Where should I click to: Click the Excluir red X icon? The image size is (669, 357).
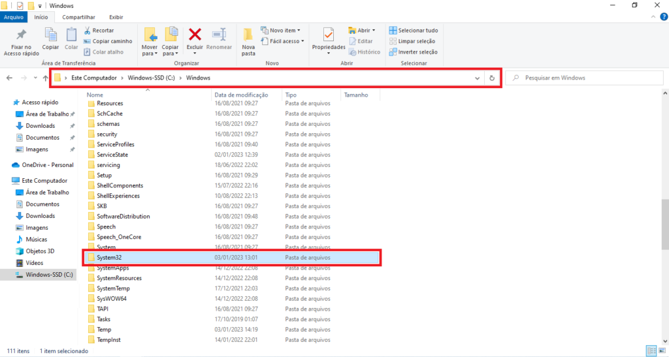pos(195,35)
